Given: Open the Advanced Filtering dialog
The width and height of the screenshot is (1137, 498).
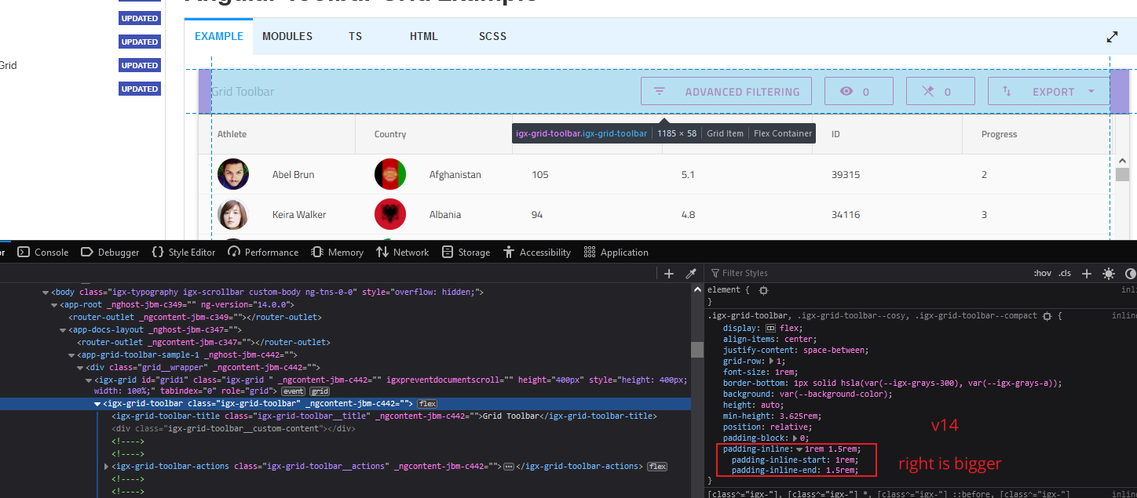Looking at the screenshot, I should point(726,91).
